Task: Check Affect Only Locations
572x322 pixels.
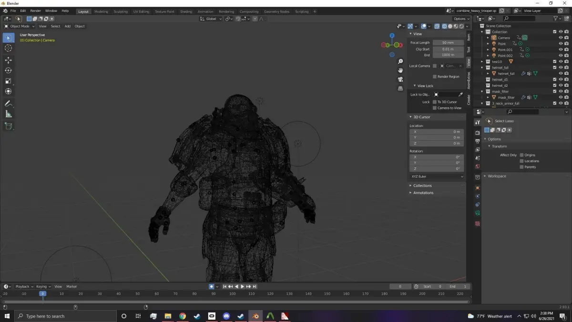Action: pos(522,161)
